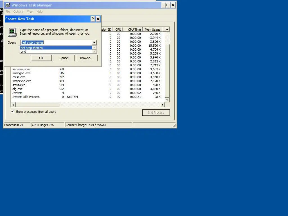Viewport: 288px width, 216px height.
Task: Click the 0:02:31 CPU time value
Action: (135, 97)
